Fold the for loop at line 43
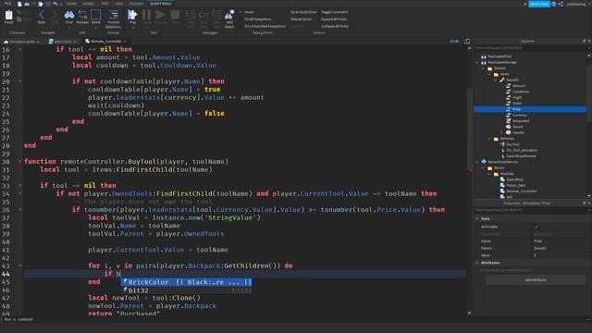The width and height of the screenshot is (592, 333). 20,265
